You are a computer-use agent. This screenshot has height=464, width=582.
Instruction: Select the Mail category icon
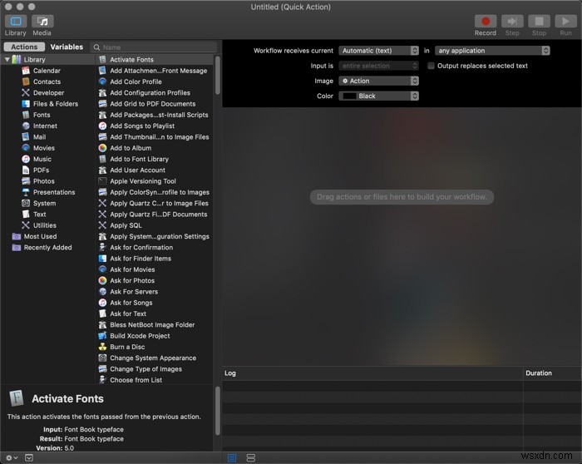(x=26, y=137)
